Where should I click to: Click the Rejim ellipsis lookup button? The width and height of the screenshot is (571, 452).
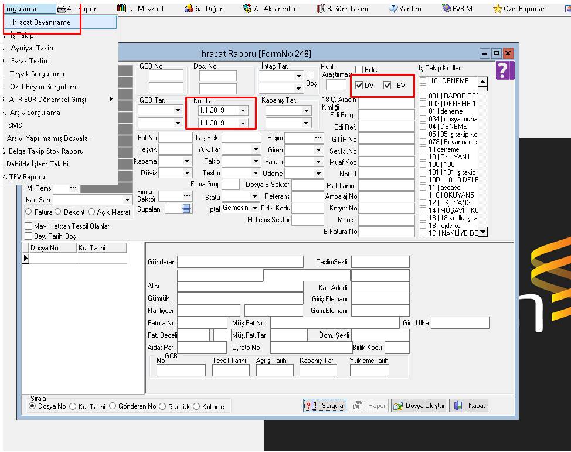click(x=318, y=138)
